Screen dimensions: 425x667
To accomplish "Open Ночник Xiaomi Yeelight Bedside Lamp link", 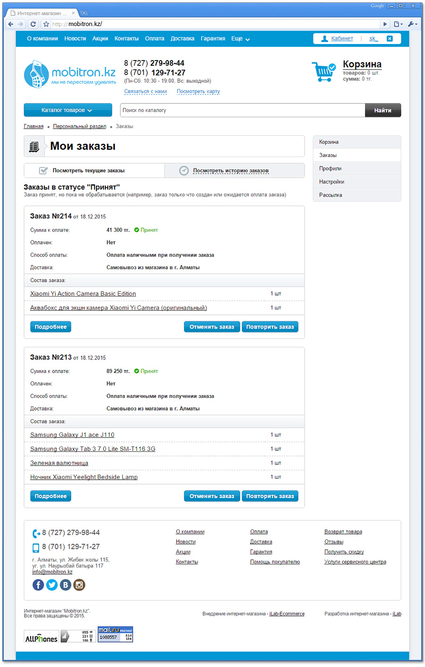I will click(84, 477).
